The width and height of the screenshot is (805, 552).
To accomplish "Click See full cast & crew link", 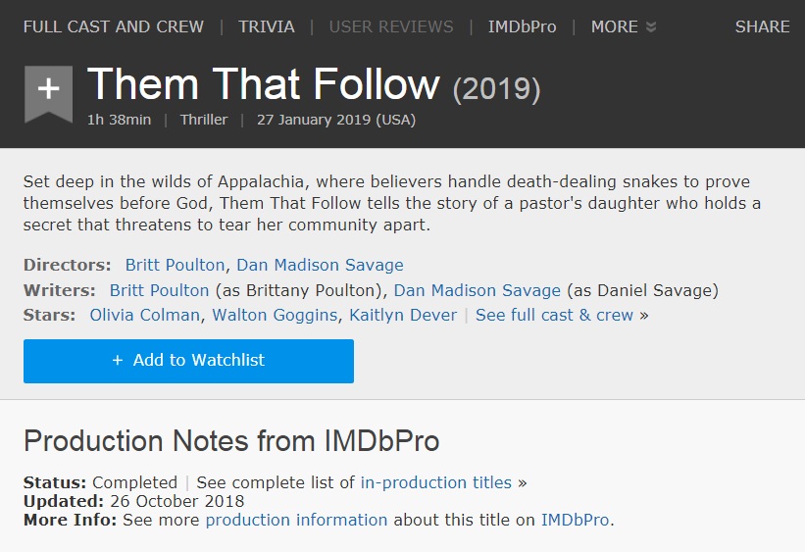I will pos(554,315).
